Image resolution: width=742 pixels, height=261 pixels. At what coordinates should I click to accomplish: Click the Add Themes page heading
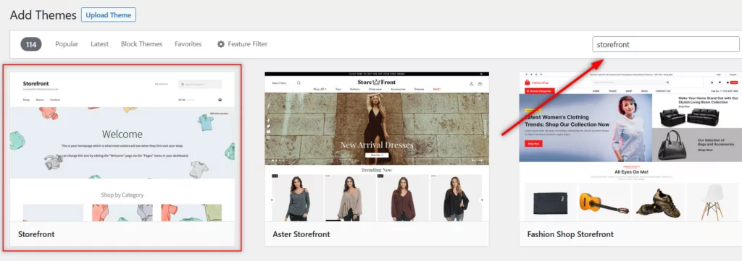(43, 14)
